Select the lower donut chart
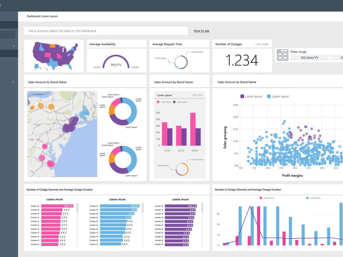The height and width of the screenshot is (257, 343). pos(123,160)
